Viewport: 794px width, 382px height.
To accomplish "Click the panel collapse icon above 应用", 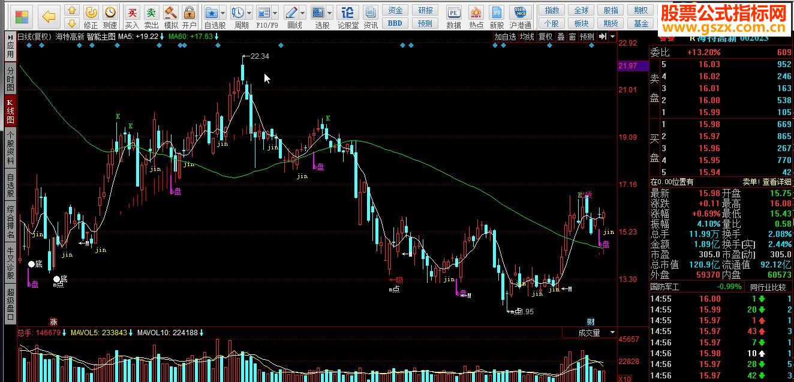I will click(x=10, y=37).
